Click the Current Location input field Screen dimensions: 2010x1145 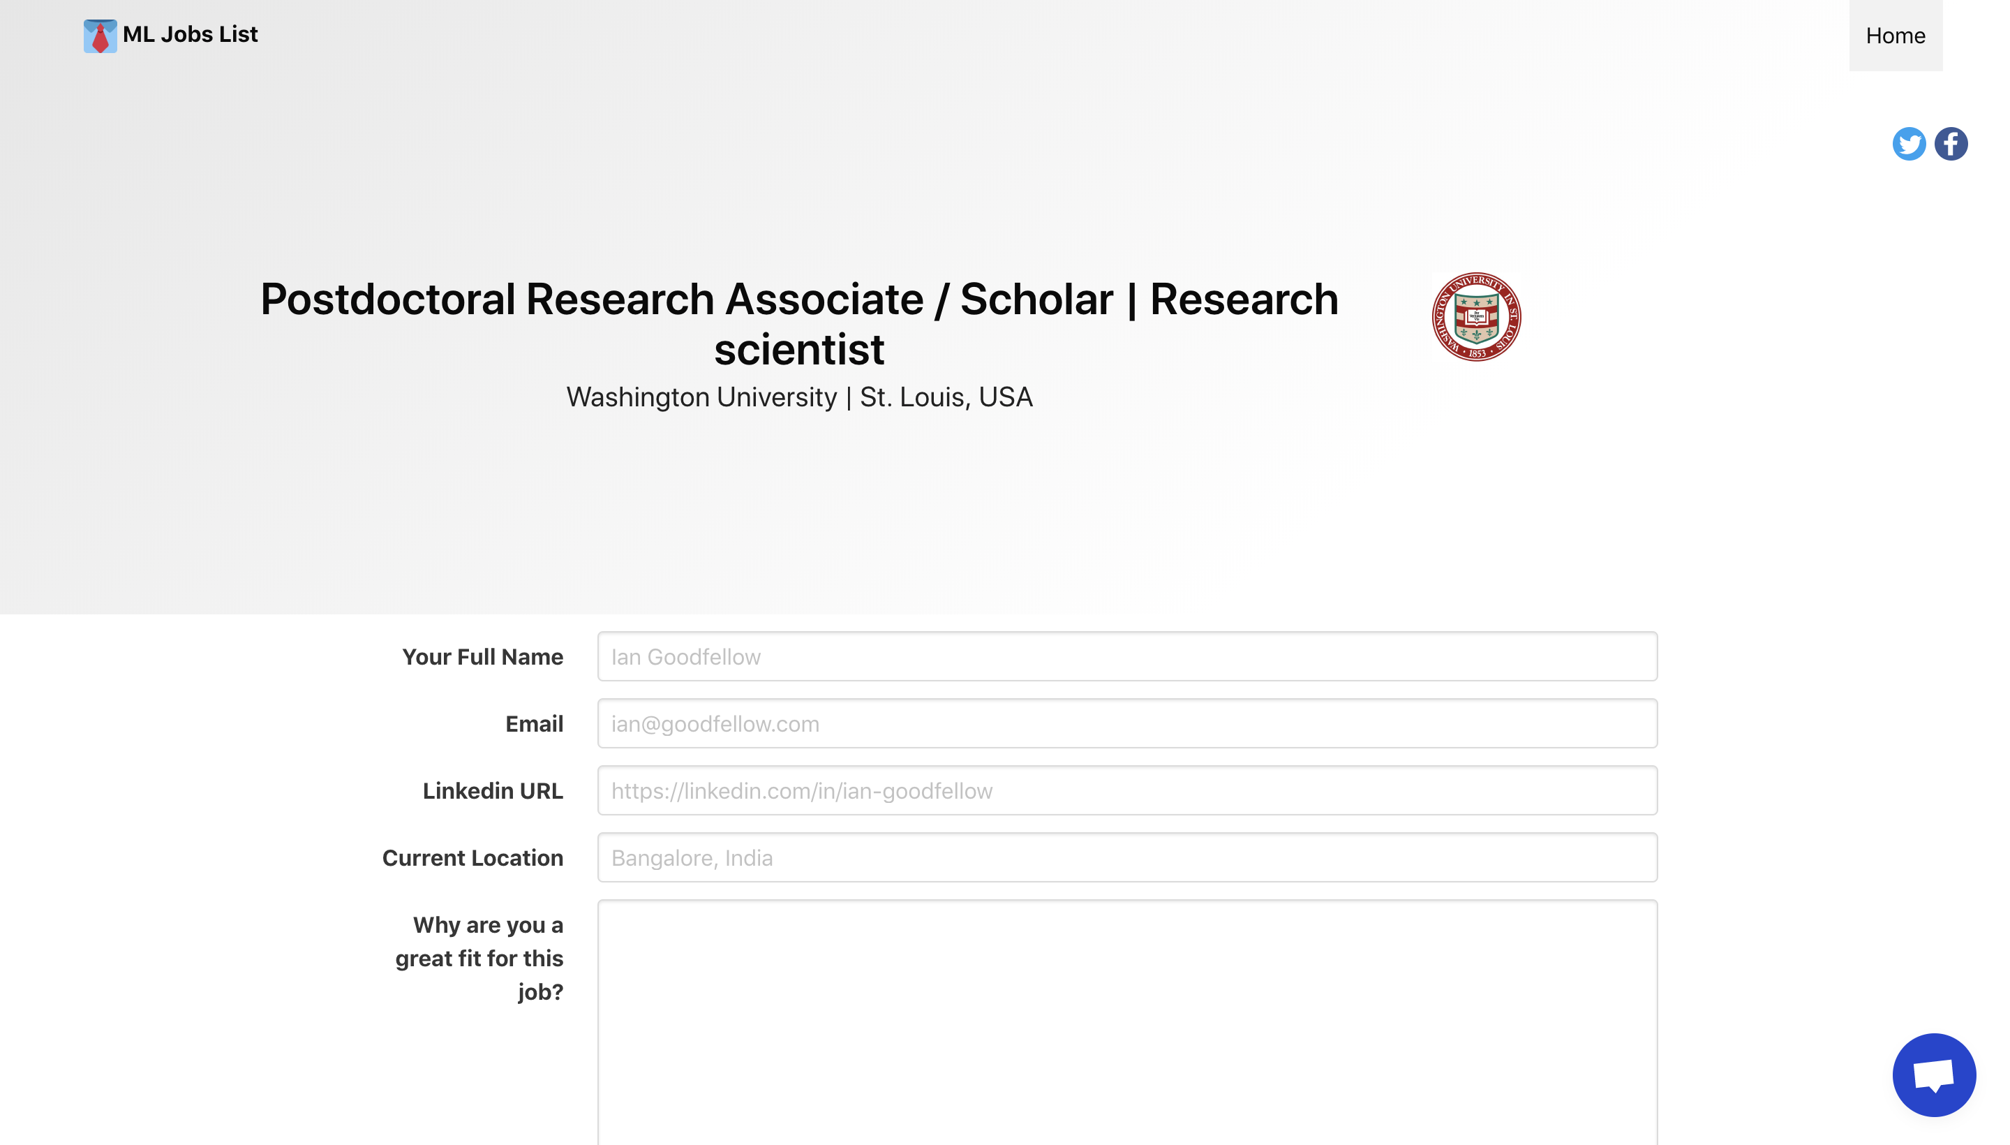click(x=1127, y=857)
